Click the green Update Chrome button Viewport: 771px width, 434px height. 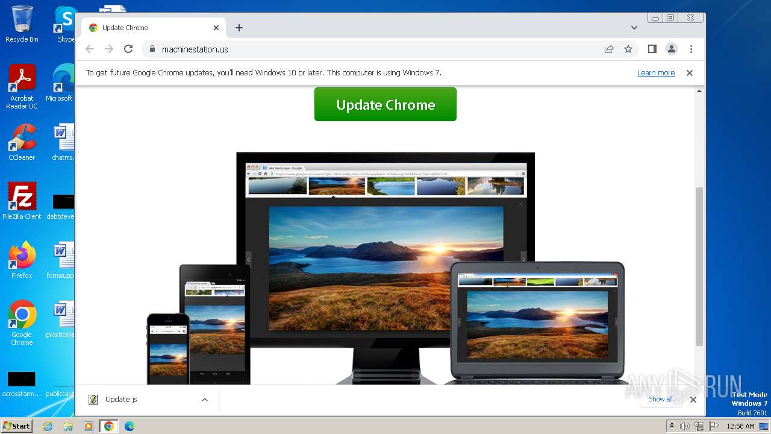click(385, 104)
